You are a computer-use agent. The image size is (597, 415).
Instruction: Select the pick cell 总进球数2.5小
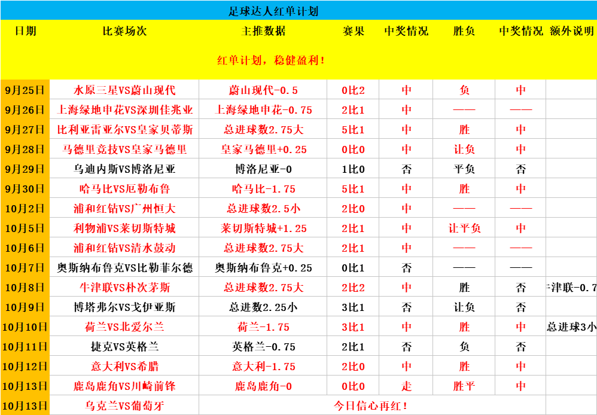263,209
